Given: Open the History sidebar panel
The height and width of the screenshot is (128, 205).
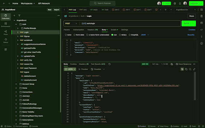Looking at the screenshot, I should pyautogui.click(x=6, y=41).
